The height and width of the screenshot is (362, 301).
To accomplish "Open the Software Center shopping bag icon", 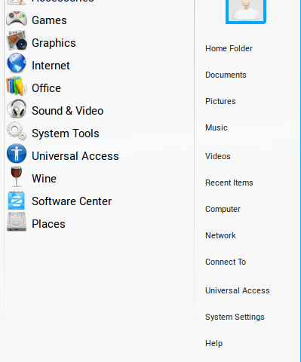I will coord(17,199).
